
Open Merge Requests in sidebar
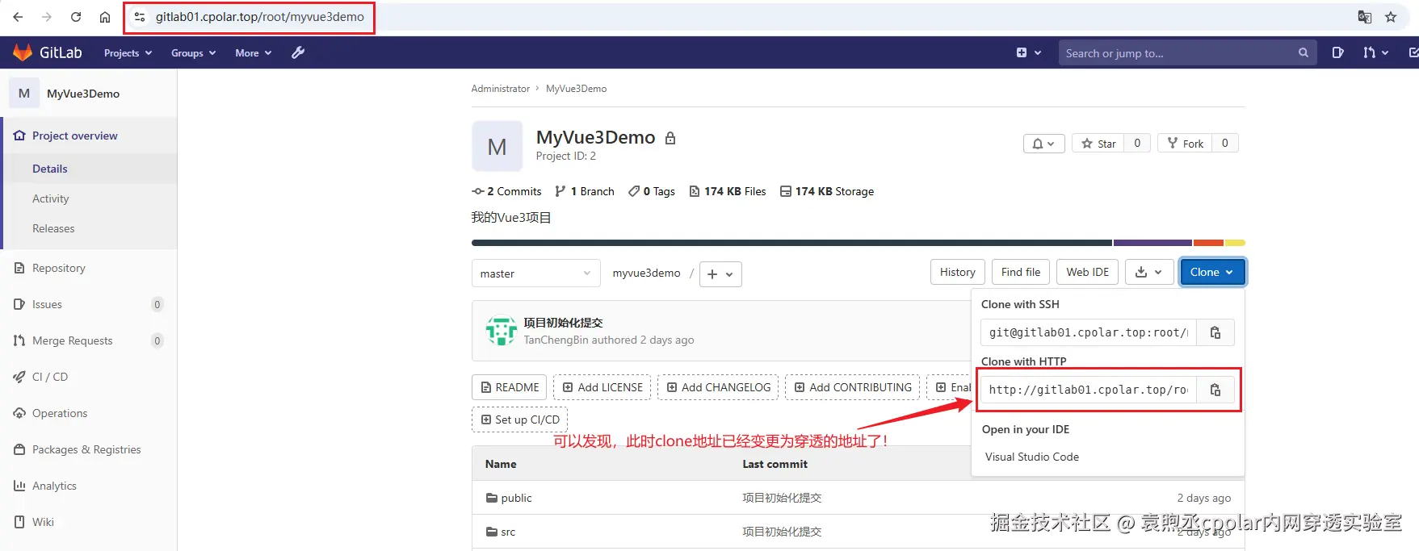click(x=88, y=340)
